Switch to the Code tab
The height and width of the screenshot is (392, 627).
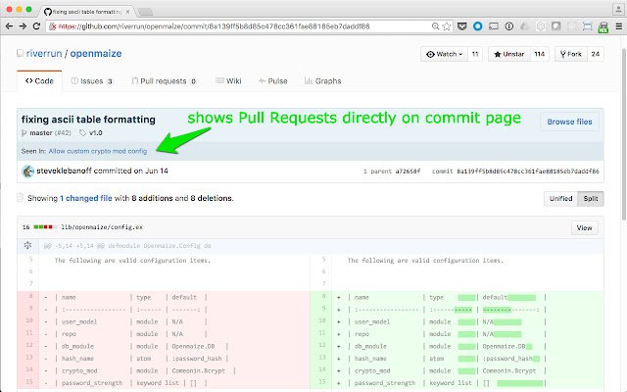point(39,81)
